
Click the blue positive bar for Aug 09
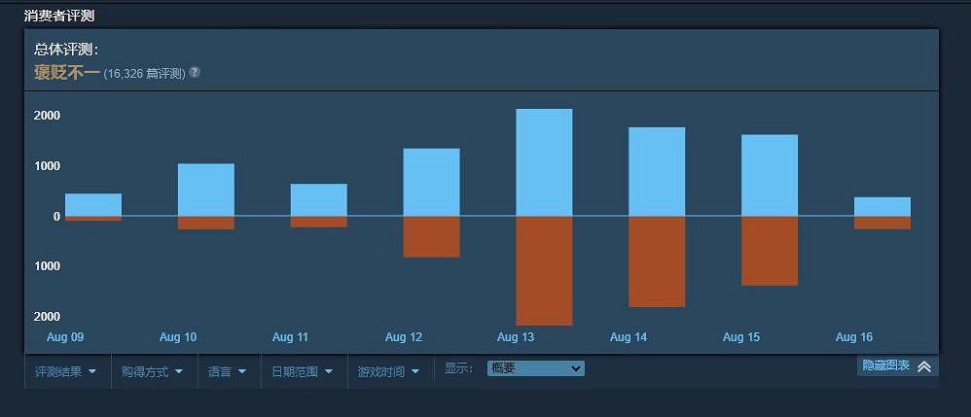tap(93, 204)
